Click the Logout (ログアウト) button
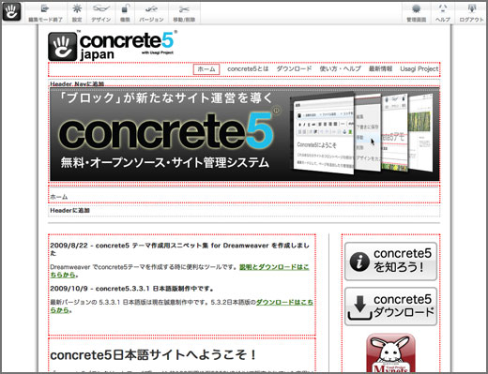The width and height of the screenshot is (488, 374). tap(471, 13)
